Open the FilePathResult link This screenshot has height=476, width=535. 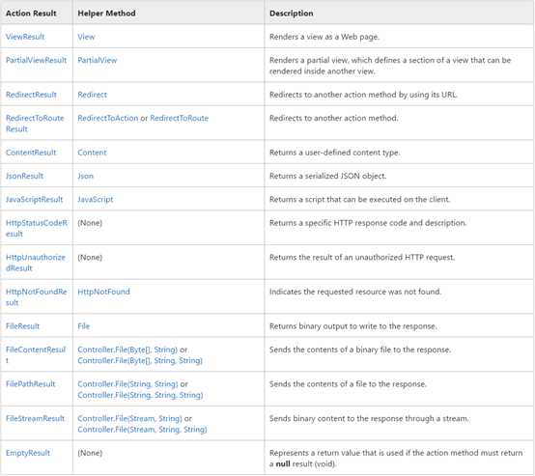pyautogui.click(x=30, y=384)
